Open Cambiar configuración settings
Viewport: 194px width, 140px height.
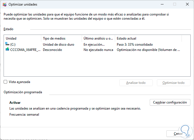tap(170, 102)
